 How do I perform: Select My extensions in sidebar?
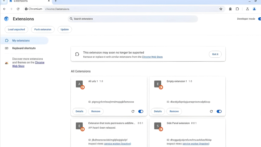coord(21,41)
